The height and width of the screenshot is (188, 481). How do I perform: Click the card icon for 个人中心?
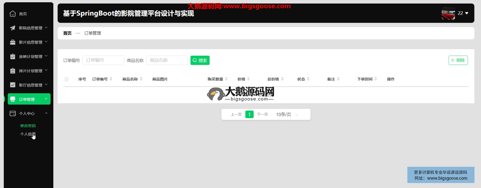click(13, 114)
